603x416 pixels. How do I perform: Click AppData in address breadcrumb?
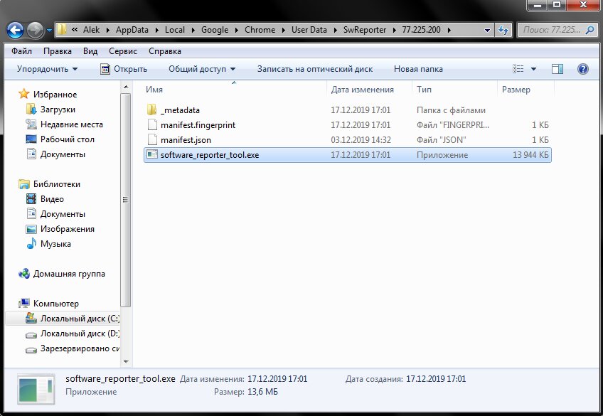click(x=132, y=30)
